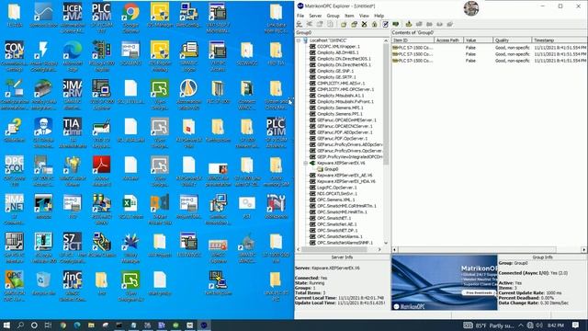
Task: Open the View menu
Action: pyautogui.click(x=364, y=16)
